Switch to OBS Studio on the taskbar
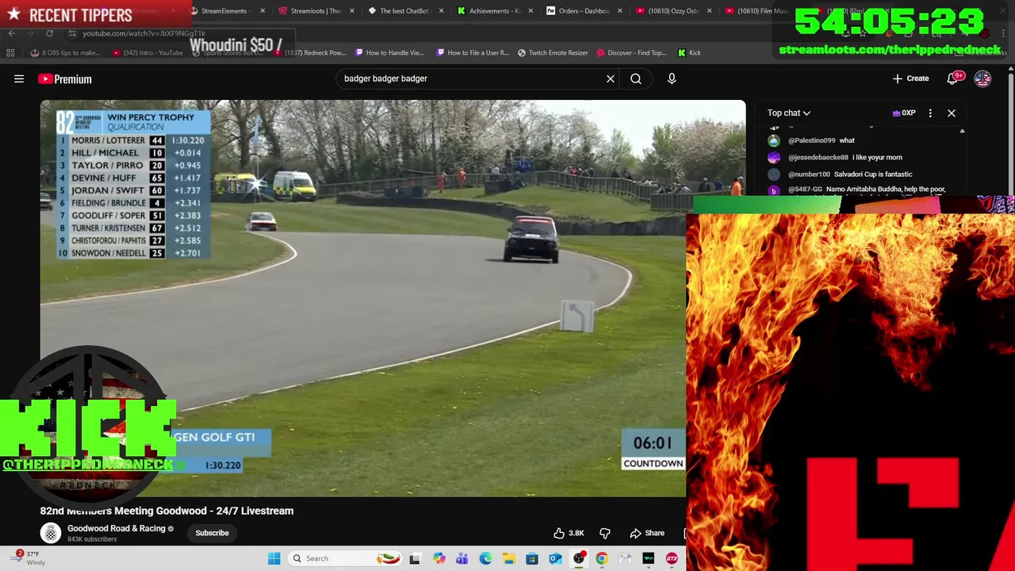The width and height of the screenshot is (1015, 571). [x=579, y=558]
